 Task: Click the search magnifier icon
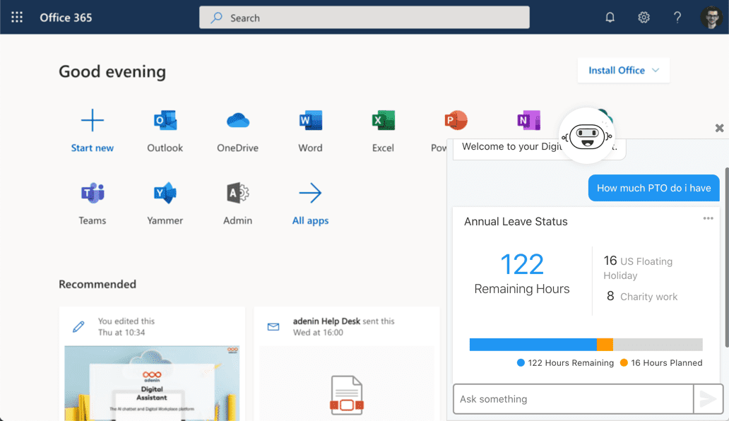[x=216, y=18]
